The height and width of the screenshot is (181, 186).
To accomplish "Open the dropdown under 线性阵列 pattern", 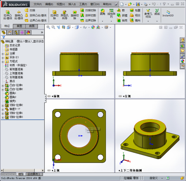I will click(x=111, y=21).
